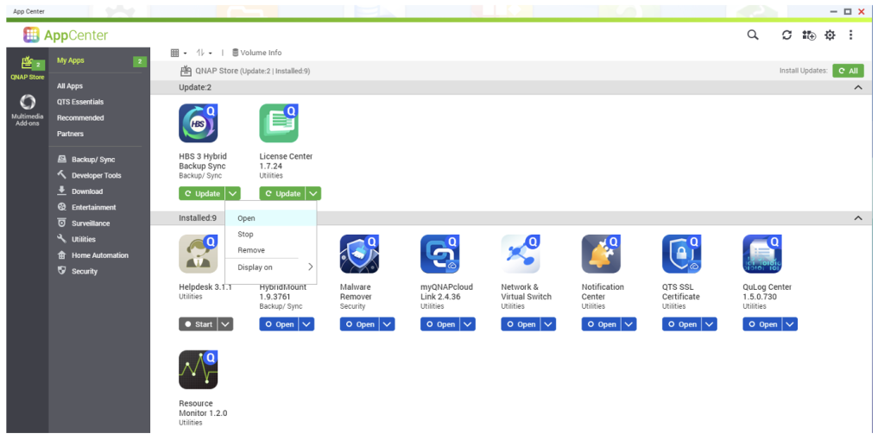Viewport: 884px width, 440px height.
Task: Choose Open in the context menu
Action: click(x=270, y=218)
